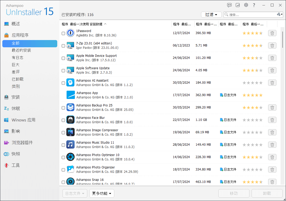Image resolution: width=286 pixels, height=201 pixels.
Task: Open the 类别 view
Action: coord(16,86)
